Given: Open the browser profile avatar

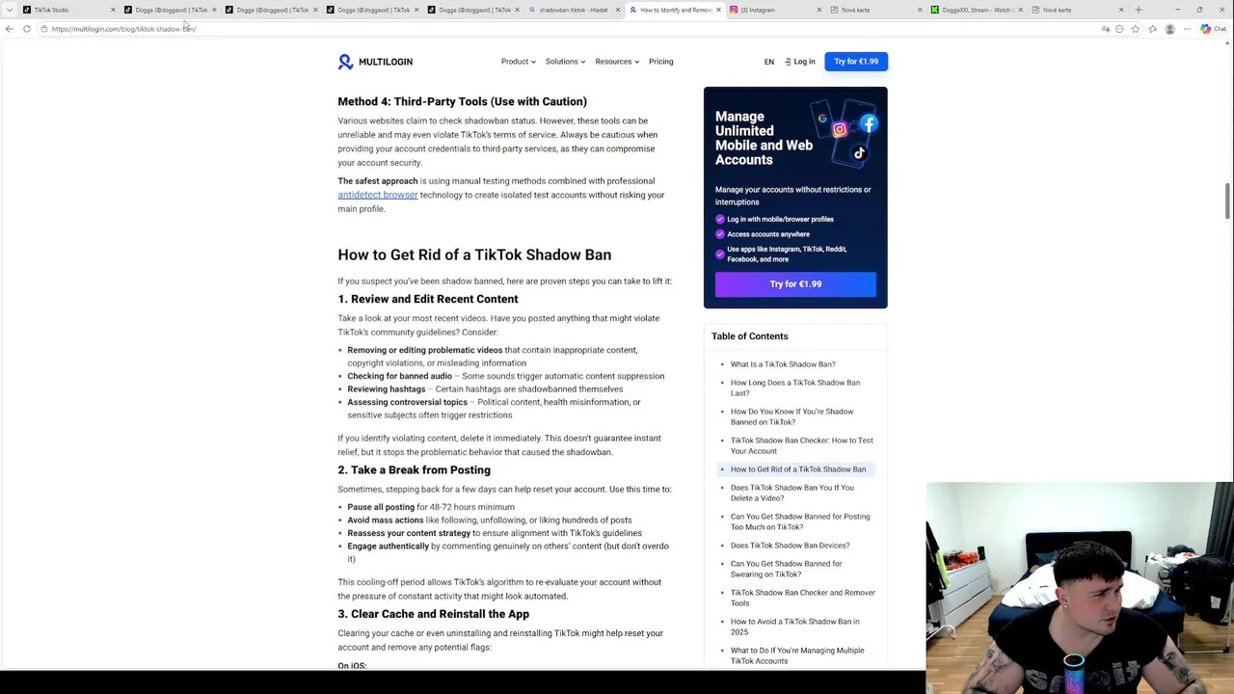Looking at the screenshot, I should pyautogui.click(x=1169, y=29).
